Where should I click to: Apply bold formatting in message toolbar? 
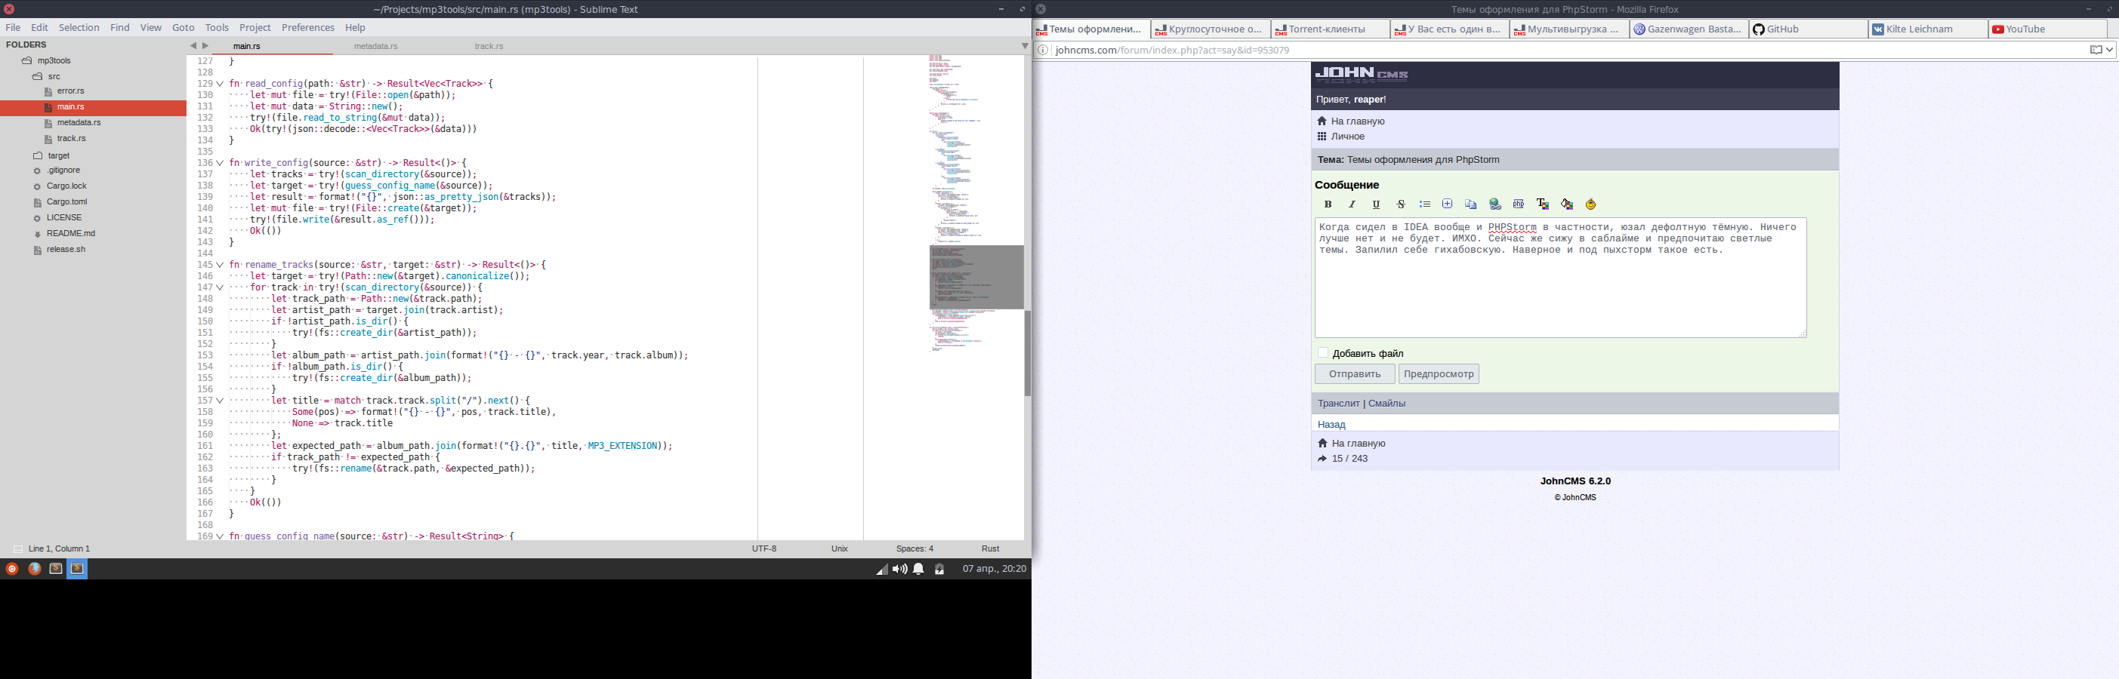(1328, 204)
